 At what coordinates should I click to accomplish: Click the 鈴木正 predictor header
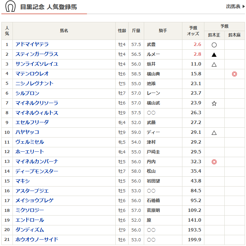214,35
